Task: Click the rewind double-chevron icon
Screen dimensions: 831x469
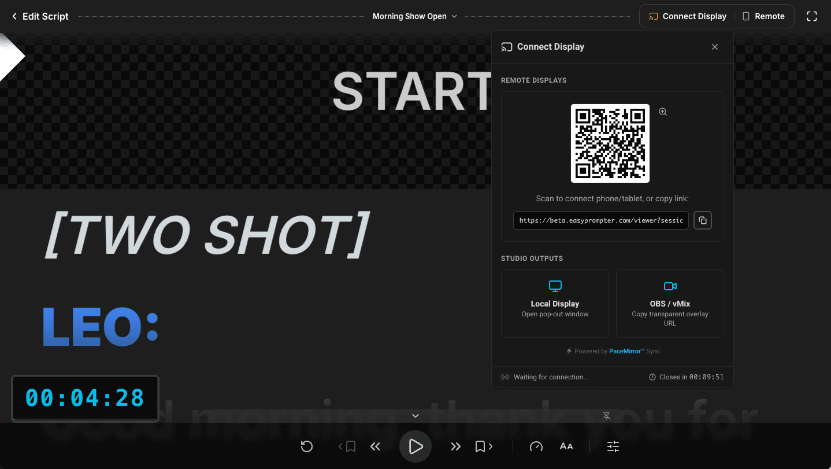Action: click(x=375, y=446)
